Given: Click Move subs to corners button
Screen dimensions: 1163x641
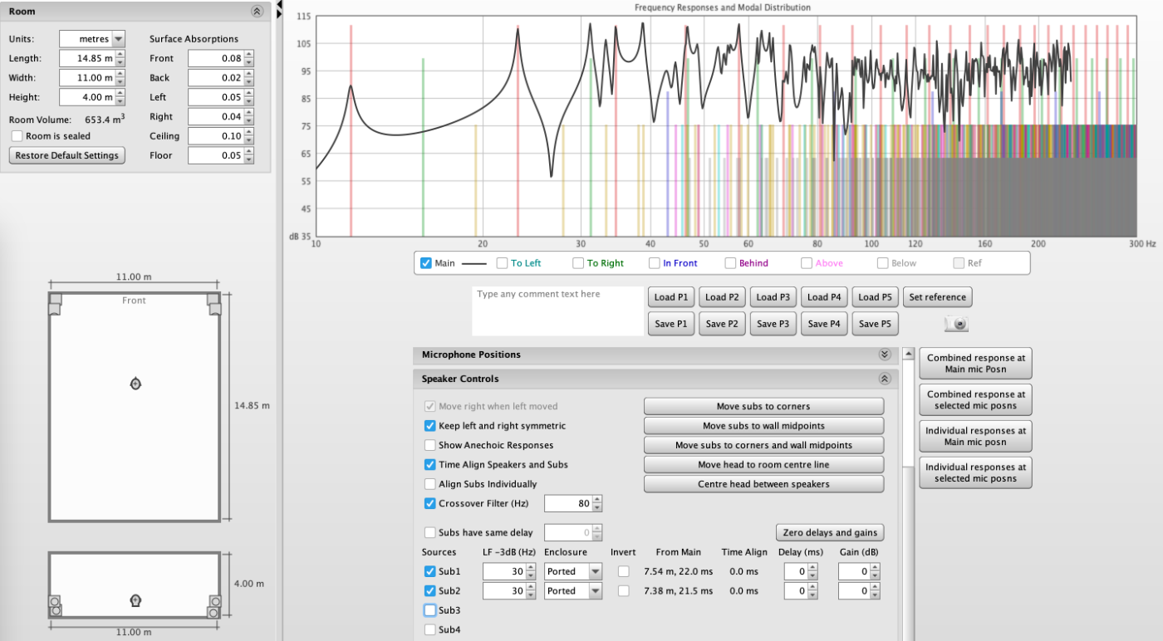Looking at the screenshot, I should click(x=763, y=406).
